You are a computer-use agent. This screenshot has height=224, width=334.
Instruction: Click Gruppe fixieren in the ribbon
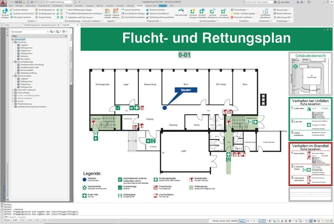click(x=43, y=17)
